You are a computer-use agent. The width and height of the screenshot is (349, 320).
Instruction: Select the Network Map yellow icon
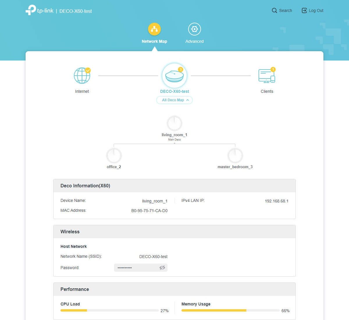pyautogui.click(x=154, y=29)
